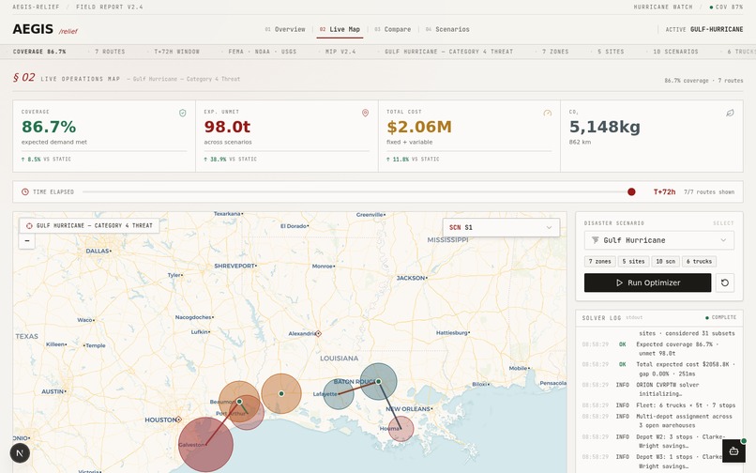Open the Compare tab
Image resolution: width=756 pixels, height=473 pixels.
coord(392,29)
